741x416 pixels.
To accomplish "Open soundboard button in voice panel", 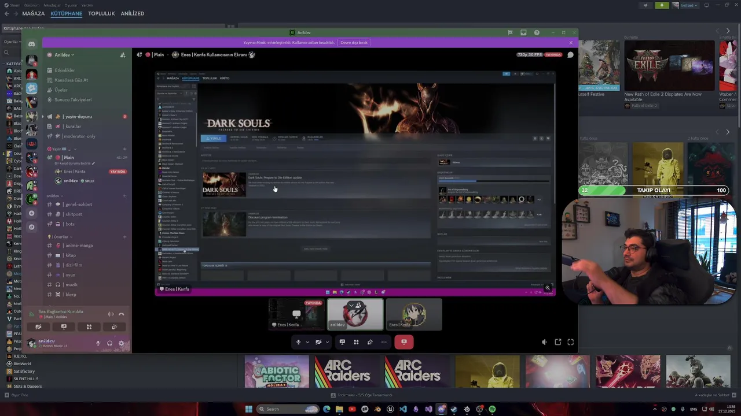I will pyautogui.click(x=114, y=327).
